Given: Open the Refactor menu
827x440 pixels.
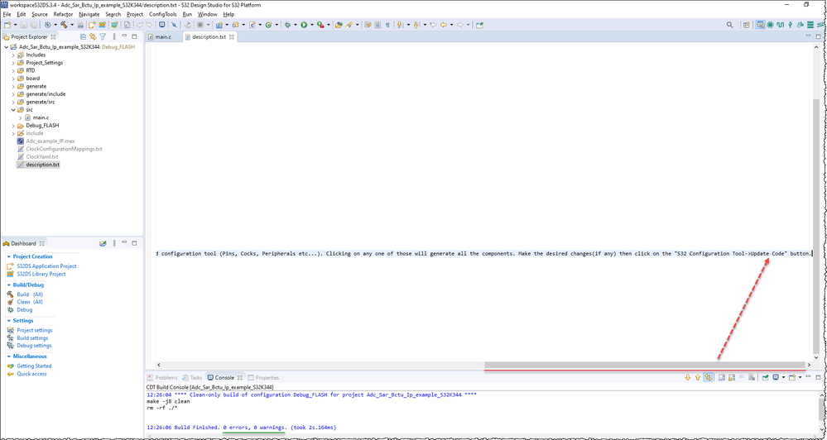Looking at the screenshot, I should (63, 14).
